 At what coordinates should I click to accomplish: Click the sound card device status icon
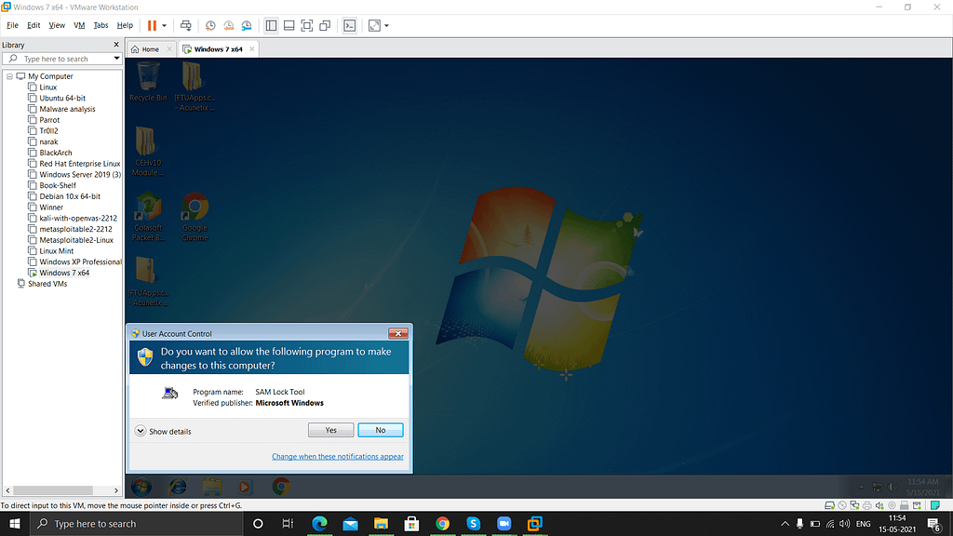(x=879, y=505)
